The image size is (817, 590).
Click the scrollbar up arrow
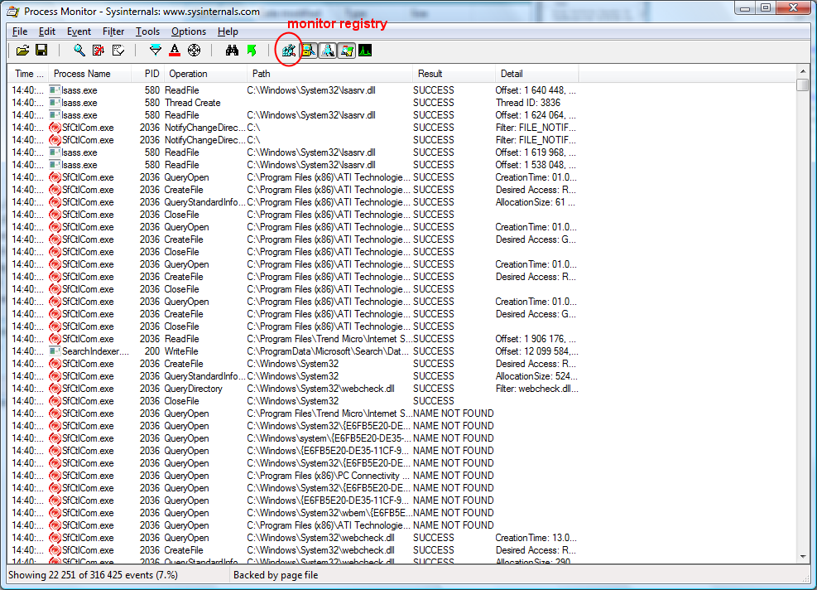tap(802, 71)
